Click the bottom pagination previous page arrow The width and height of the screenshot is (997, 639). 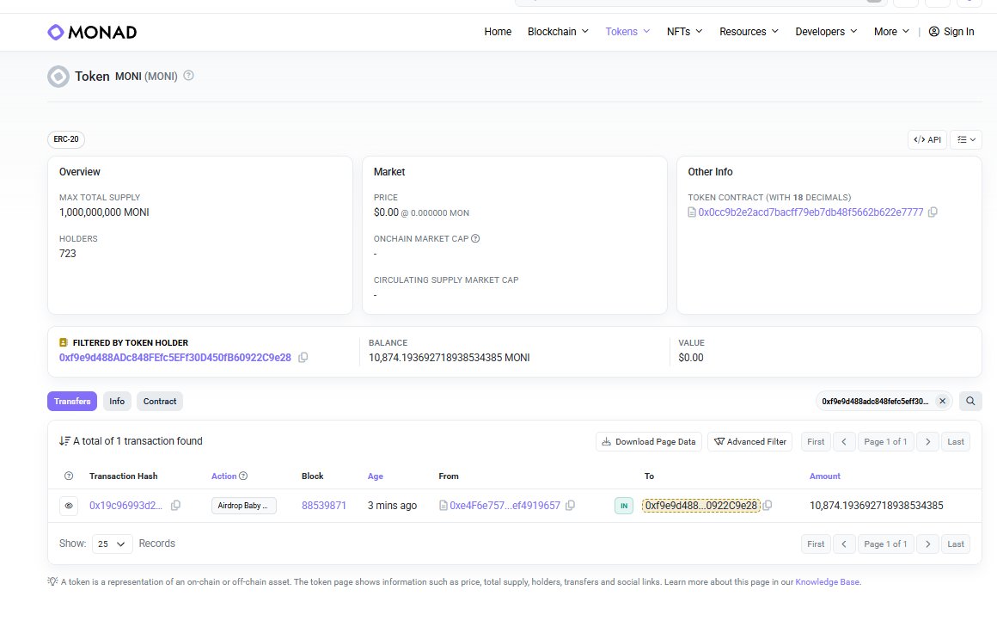pyautogui.click(x=844, y=544)
